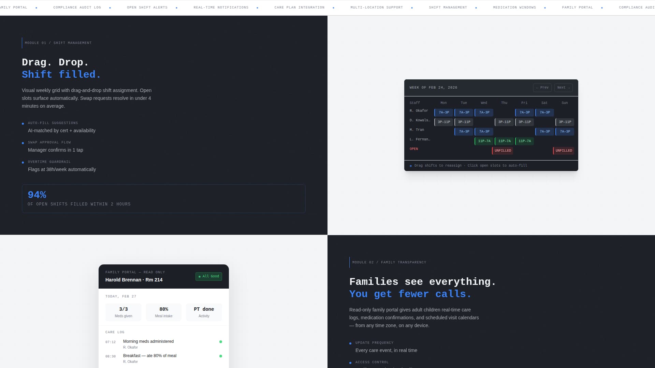Click the R. Okafor staff name in the schedule grid

coord(419,111)
